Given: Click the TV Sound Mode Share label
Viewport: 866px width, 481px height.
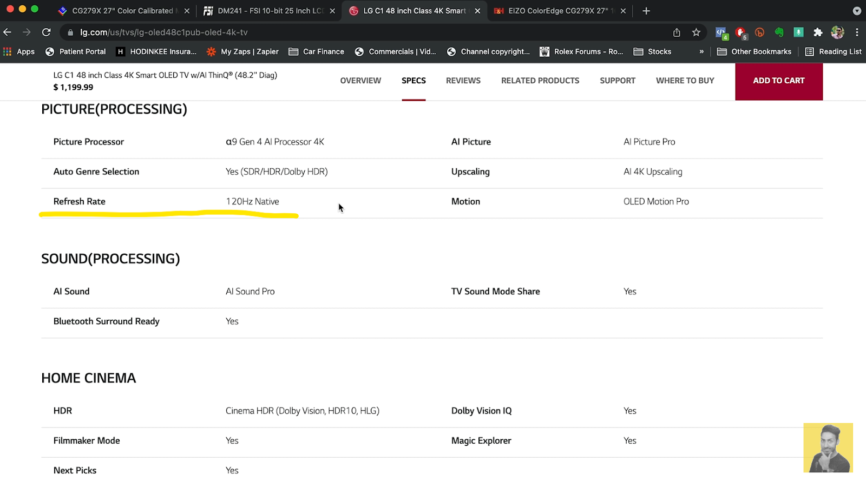Looking at the screenshot, I should [x=496, y=291].
